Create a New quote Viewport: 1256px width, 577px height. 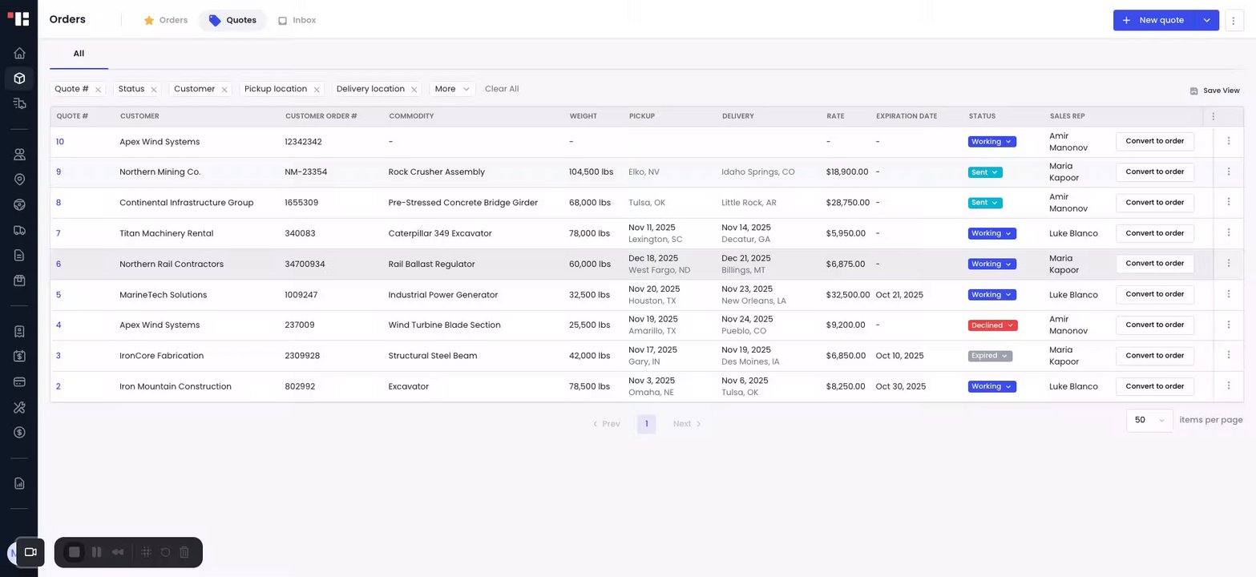point(1154,20)
